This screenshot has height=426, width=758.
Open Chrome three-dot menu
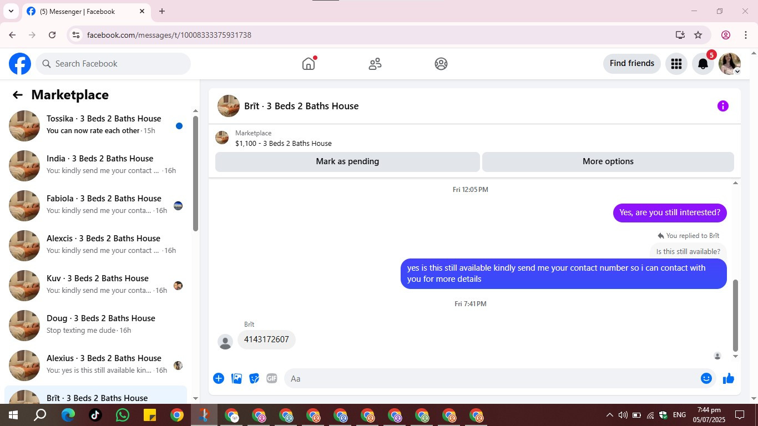pyautogui.click(x=746, y=35)
